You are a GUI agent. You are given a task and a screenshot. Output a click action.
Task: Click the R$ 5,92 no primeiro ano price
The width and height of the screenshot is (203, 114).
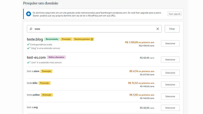(142, 95)
